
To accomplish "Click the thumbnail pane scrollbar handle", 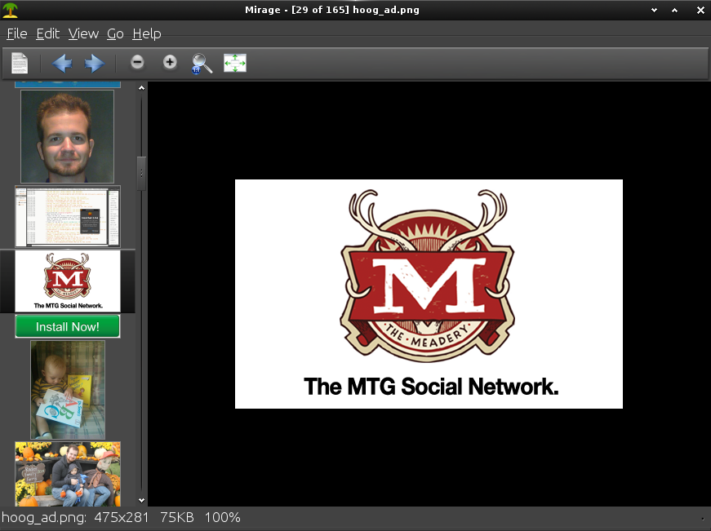I will (141, 174).
